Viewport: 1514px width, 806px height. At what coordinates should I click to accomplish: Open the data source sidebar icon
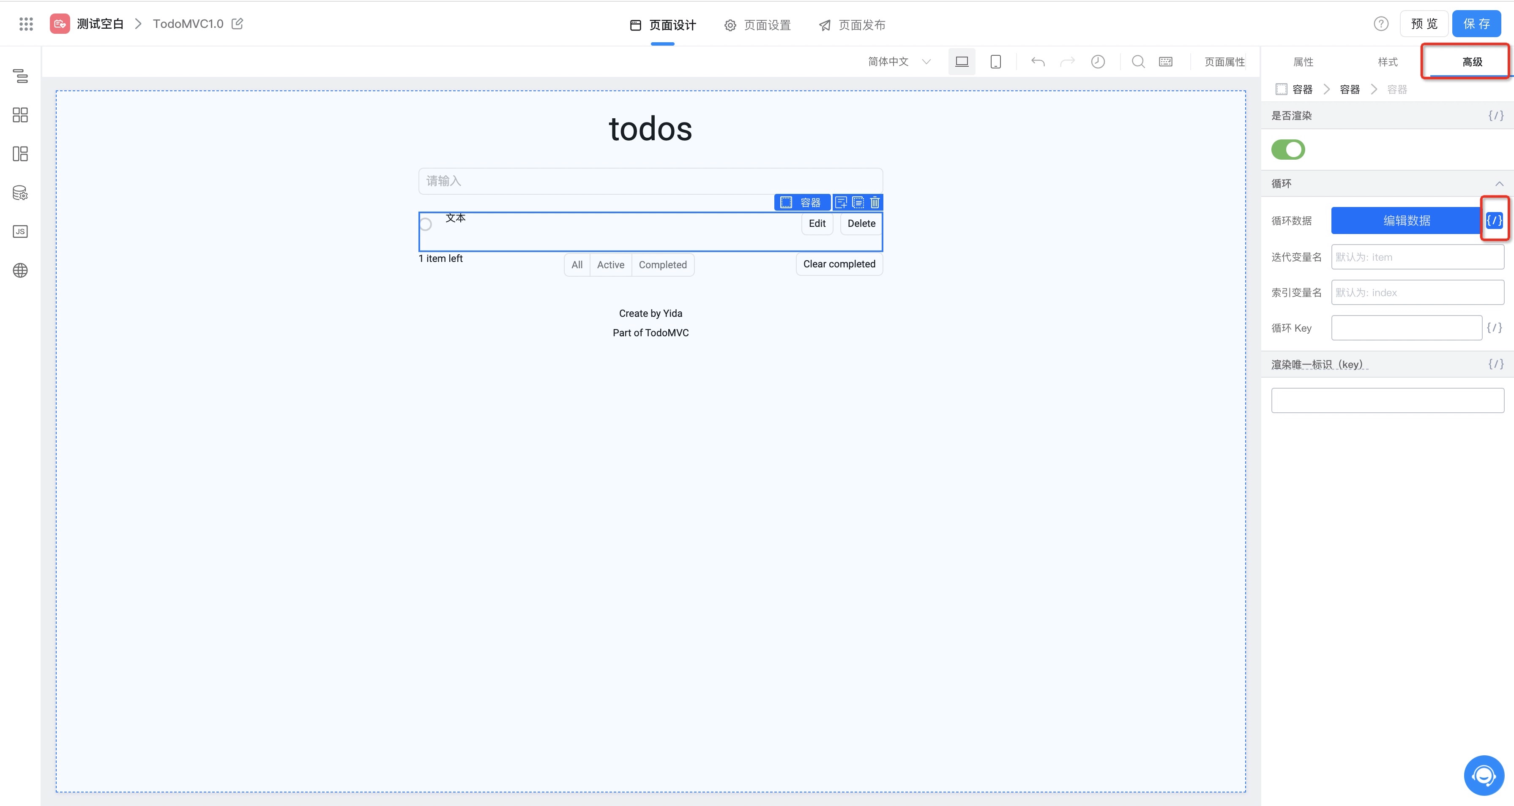(x=20, y=193)
